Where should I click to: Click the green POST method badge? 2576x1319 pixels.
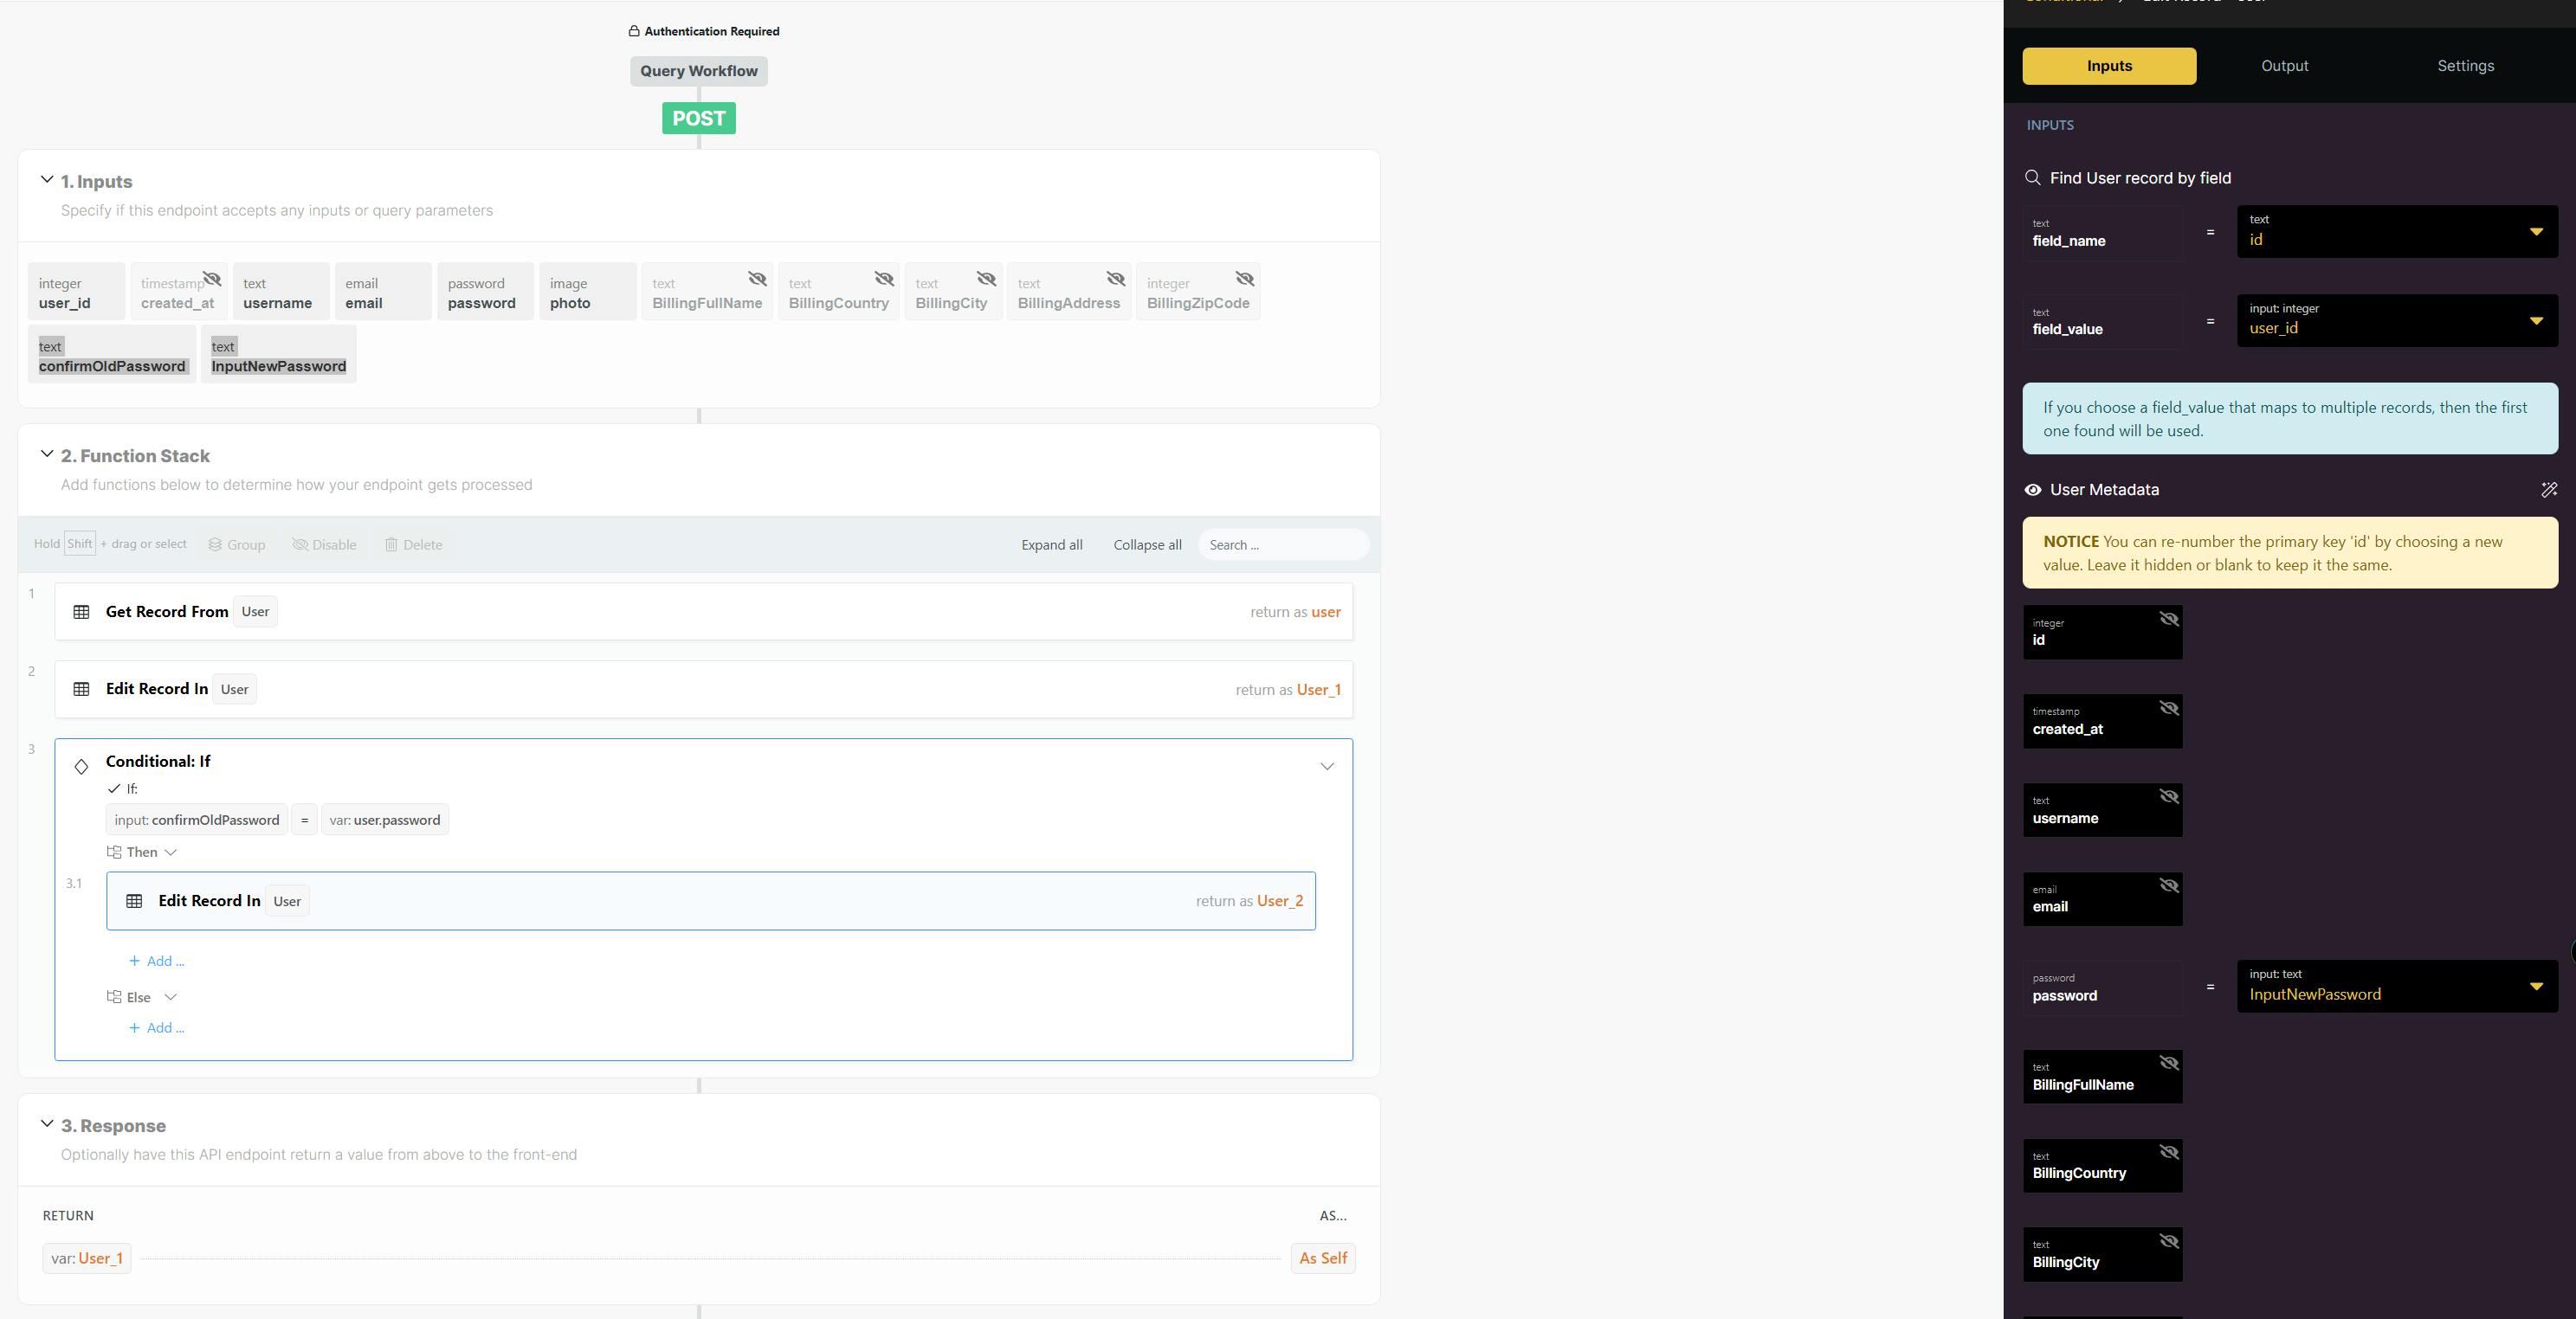click(x=698, y=118)
